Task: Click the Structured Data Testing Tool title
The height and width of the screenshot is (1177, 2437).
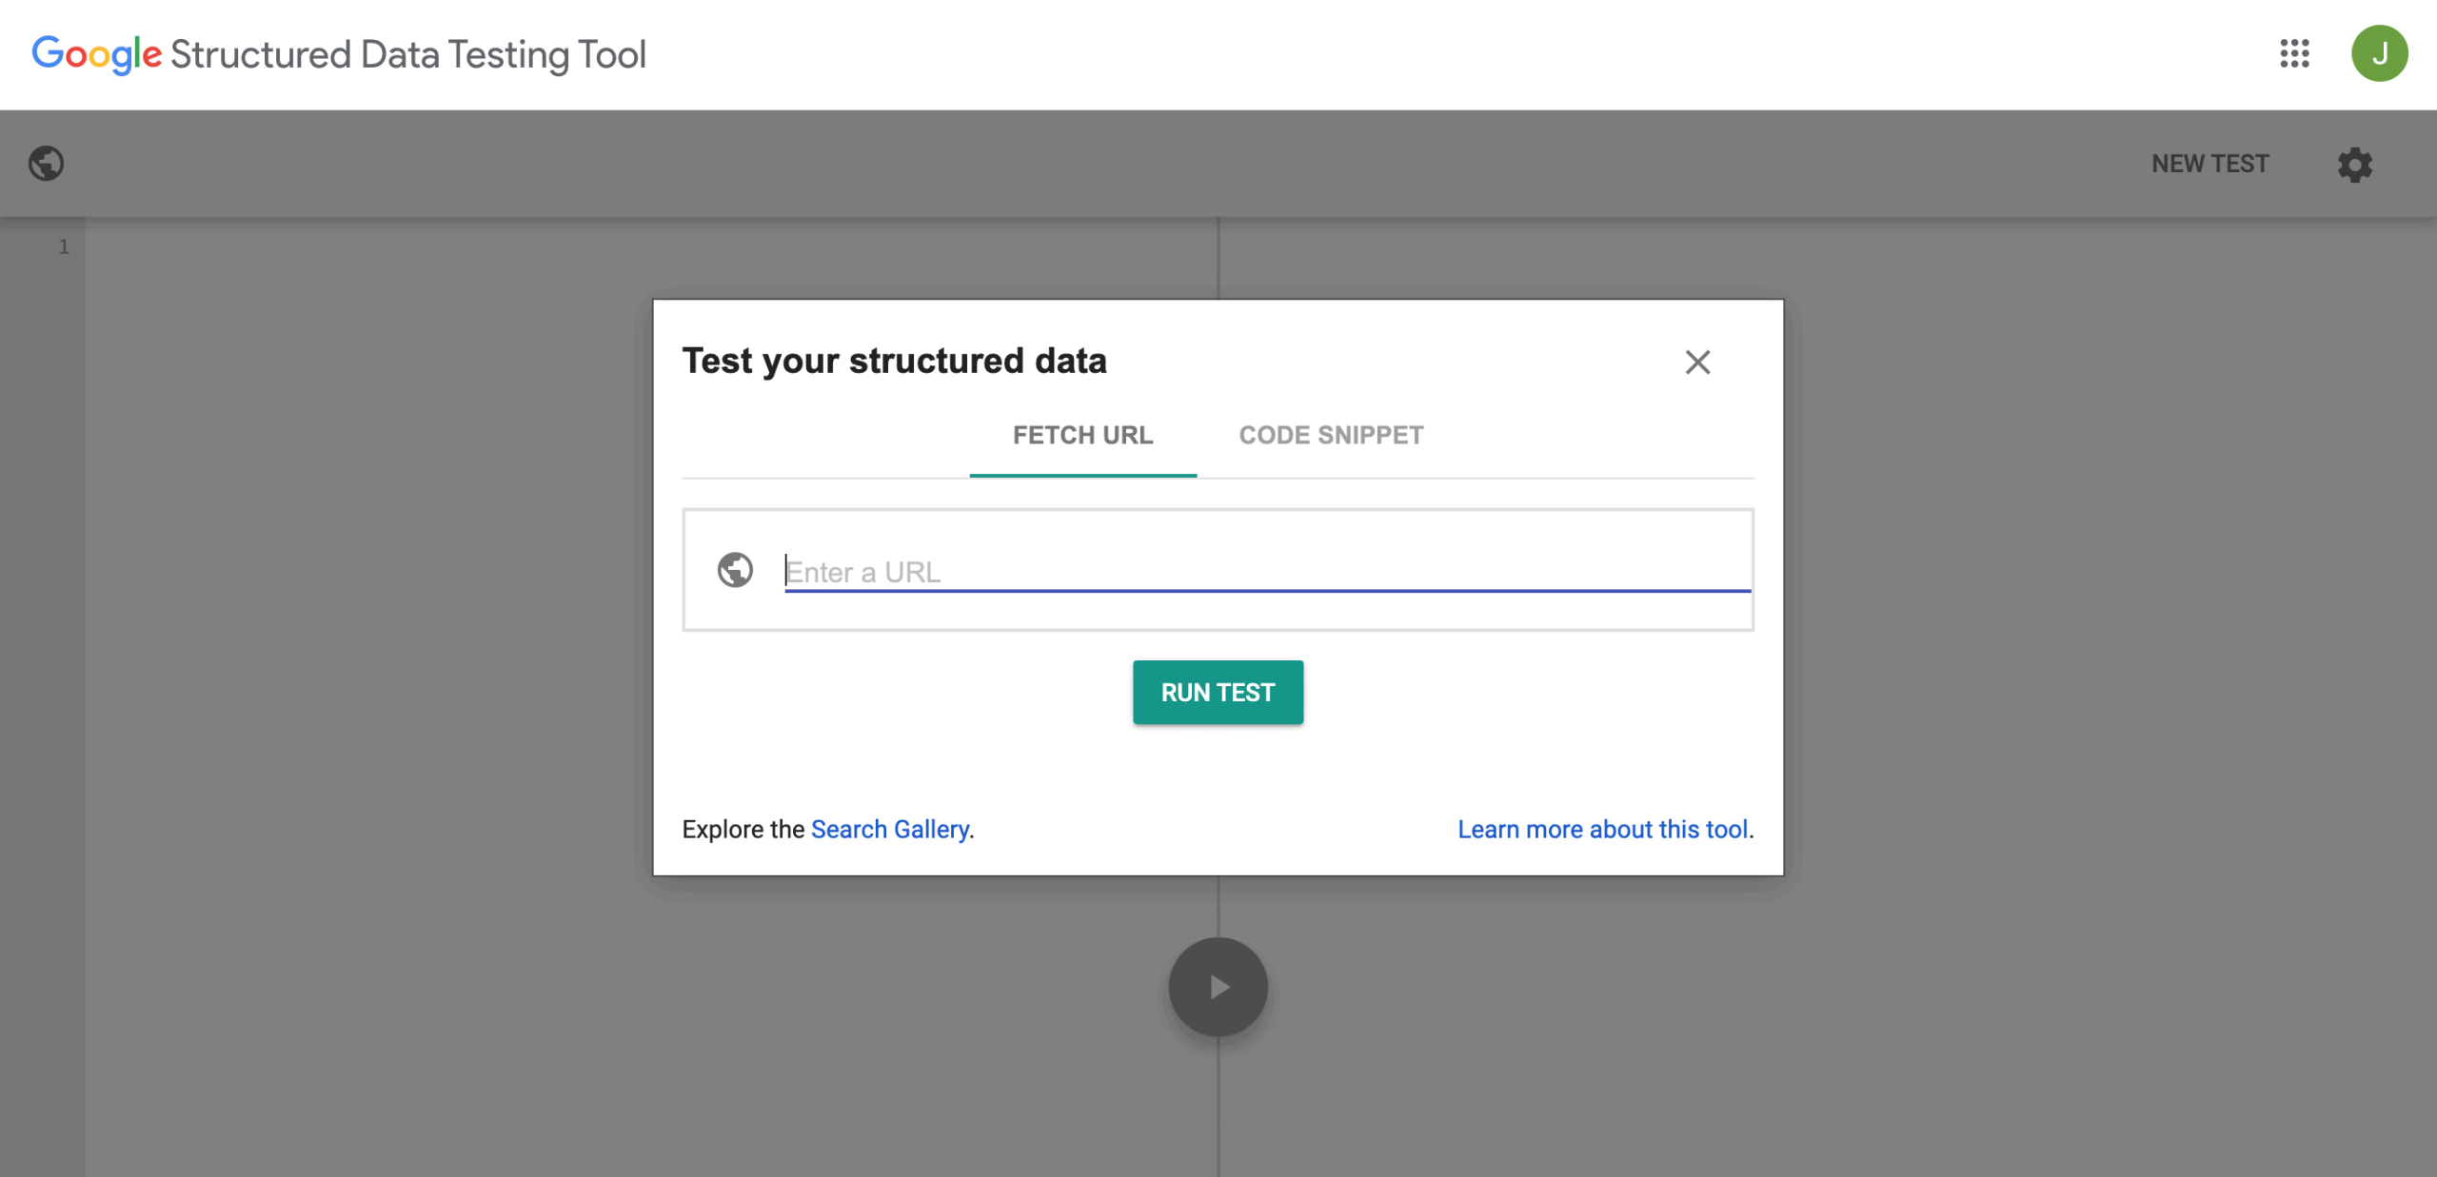Action: click(407, 54)
